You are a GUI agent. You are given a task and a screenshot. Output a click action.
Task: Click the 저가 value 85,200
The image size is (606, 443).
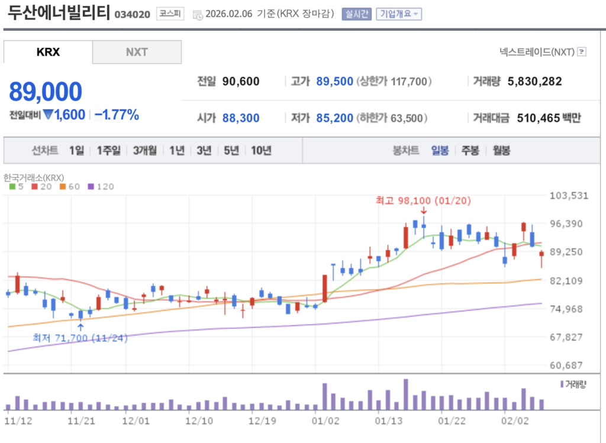335,118
